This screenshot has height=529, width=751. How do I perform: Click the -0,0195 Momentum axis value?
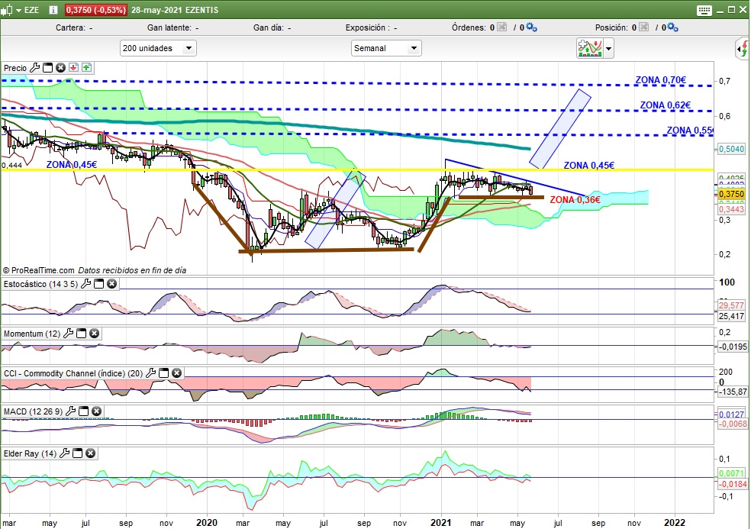[x=733, y=347]
